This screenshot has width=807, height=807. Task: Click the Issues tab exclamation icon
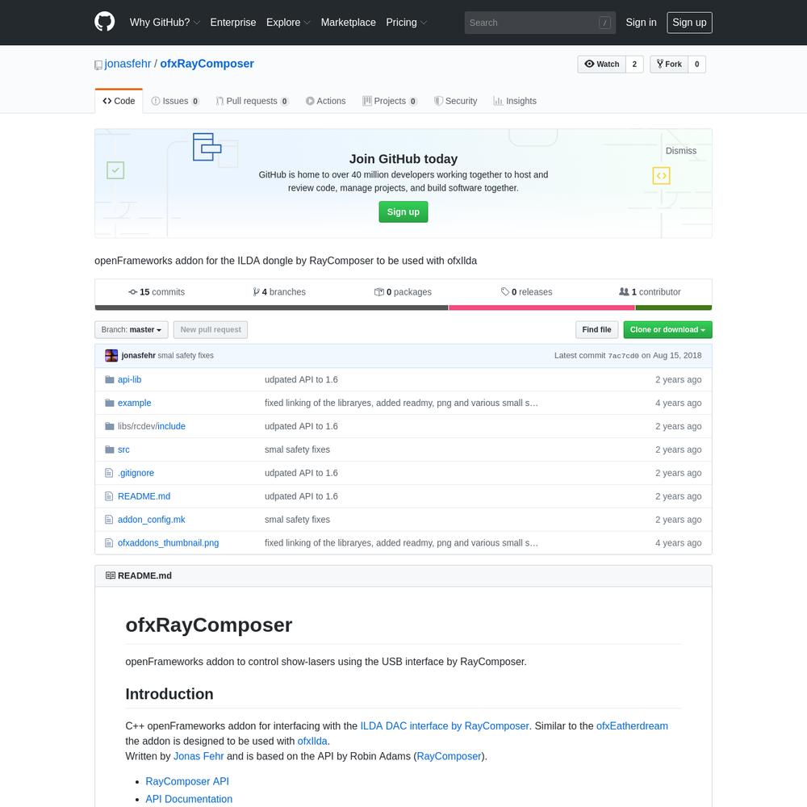(x=156, y=101)
